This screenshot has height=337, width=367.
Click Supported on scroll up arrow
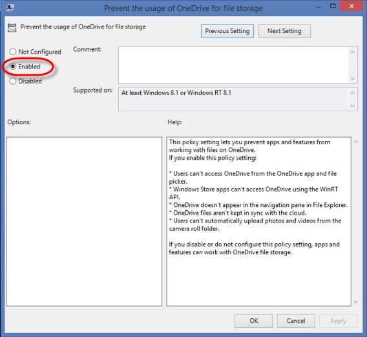[x=353, y=92]
